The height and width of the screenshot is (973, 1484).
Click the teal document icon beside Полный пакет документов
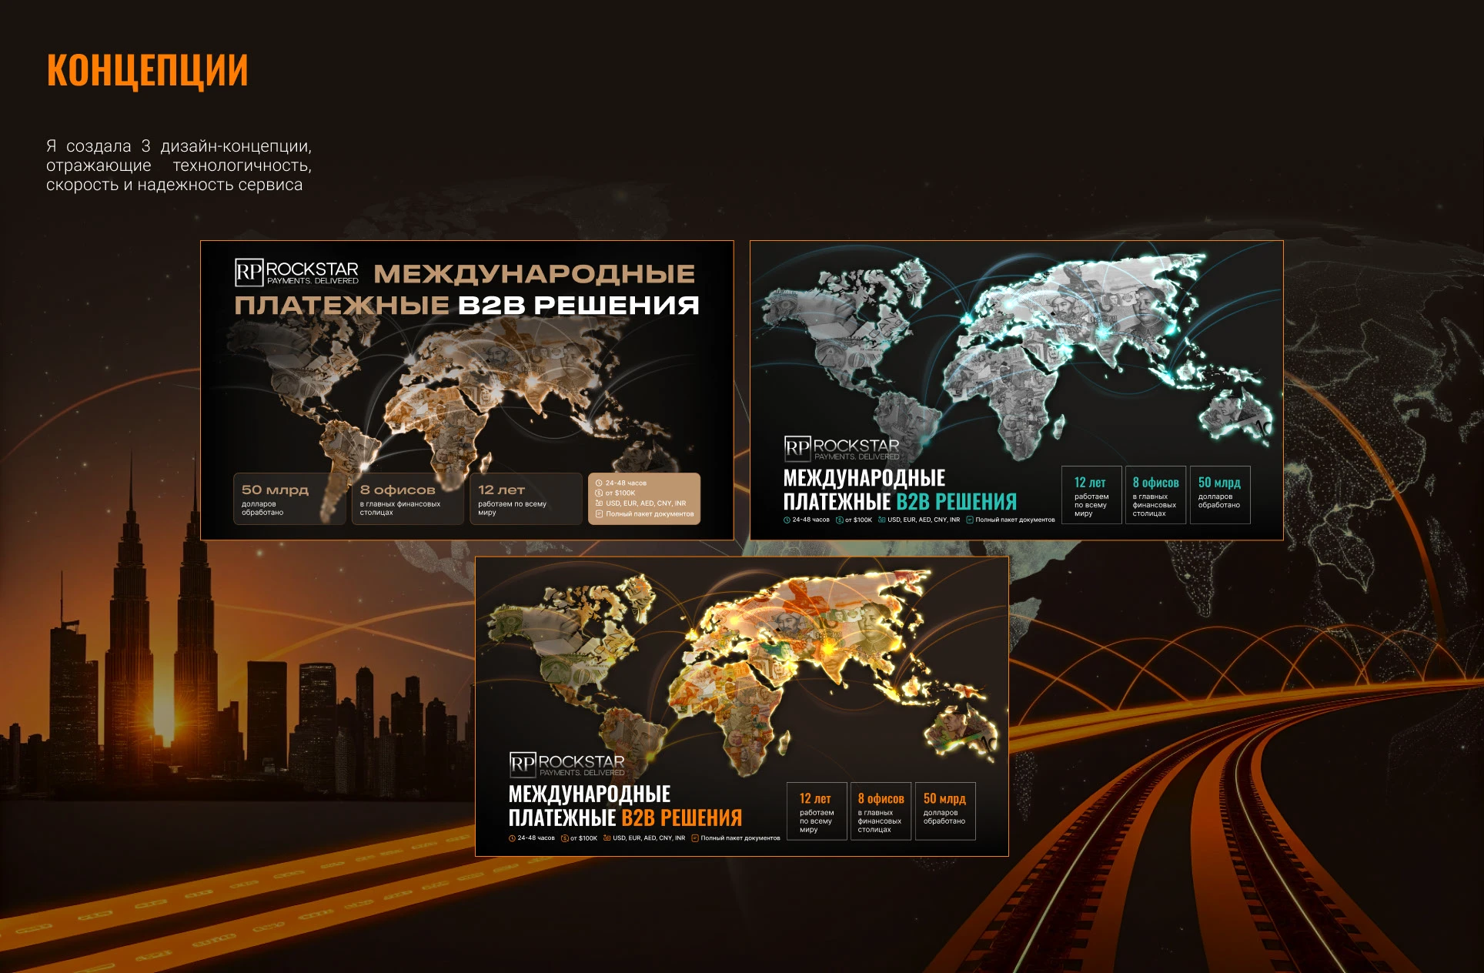pyautogui.click(x=970, y=520)
